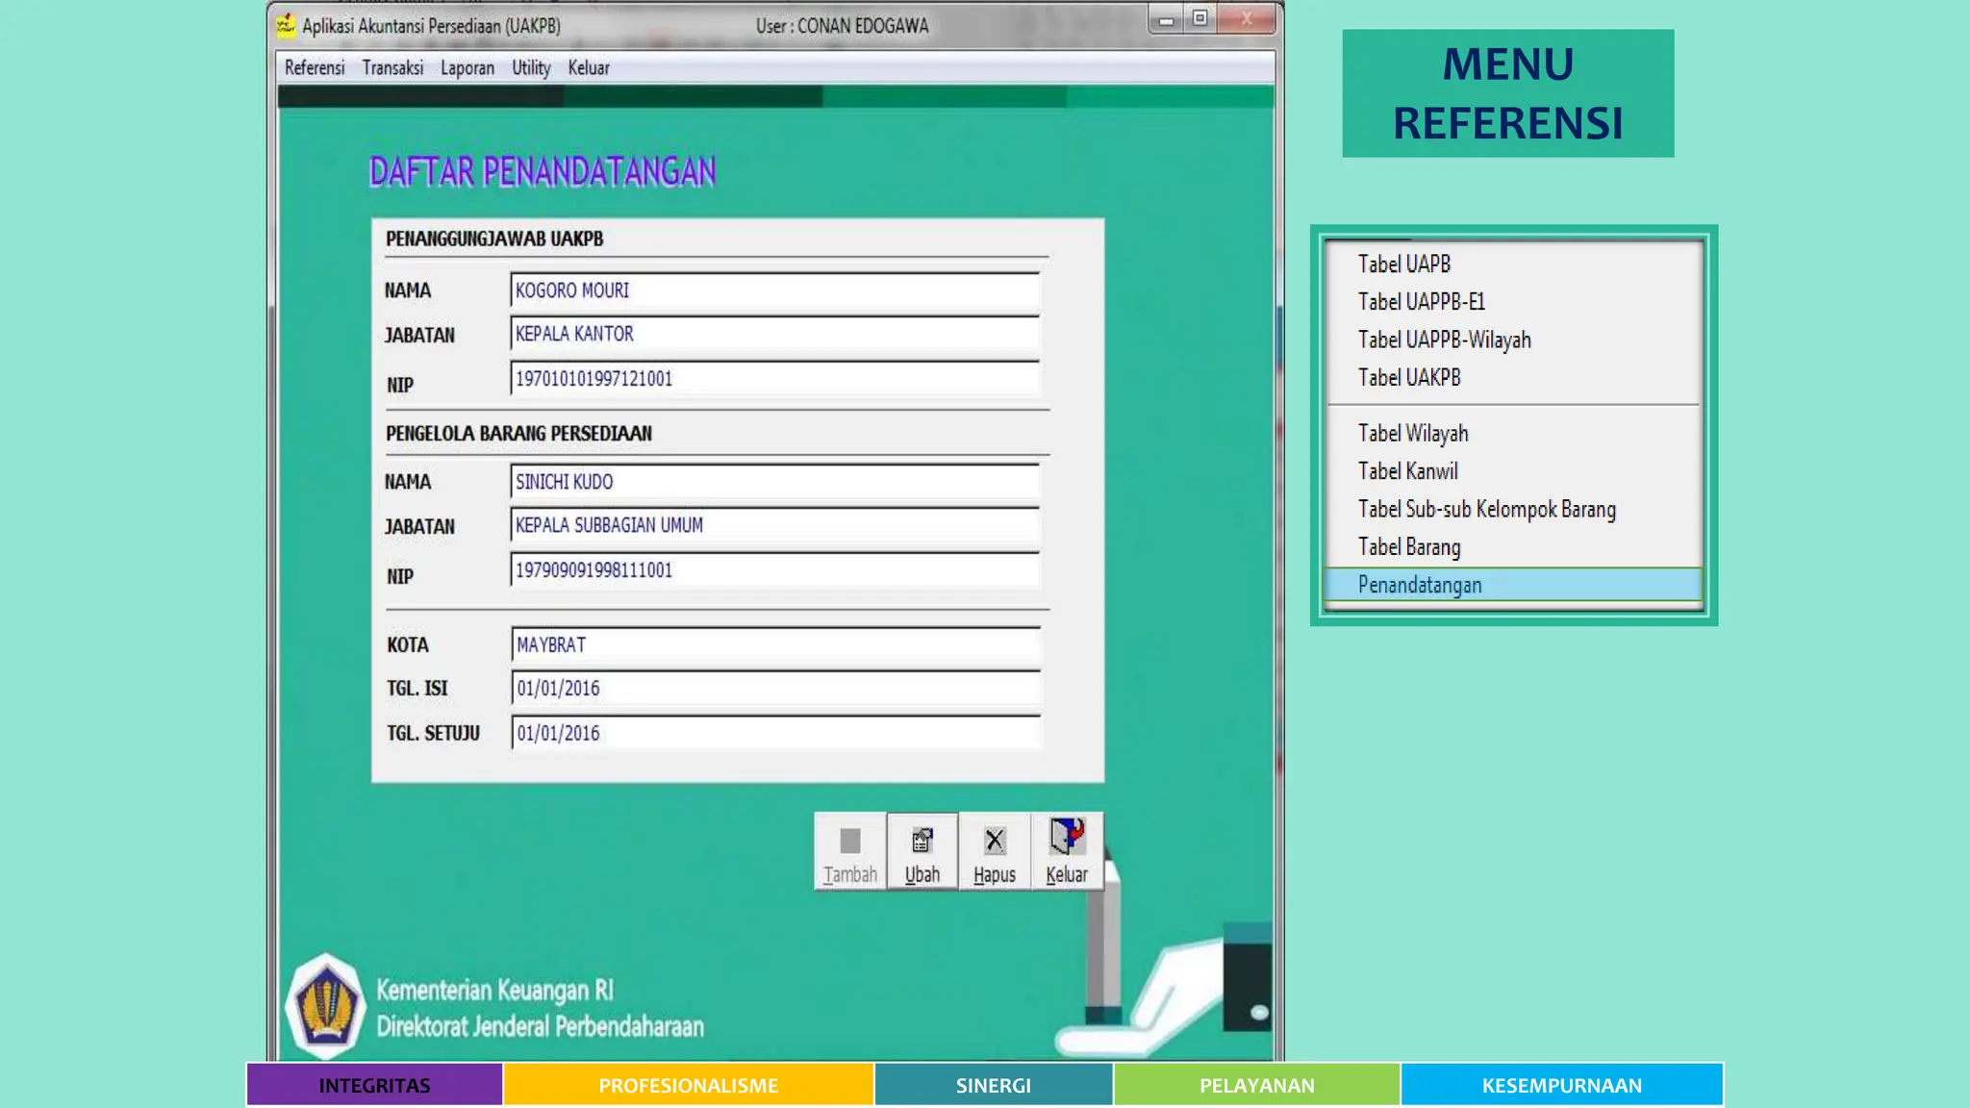
Task: Click JABATAN field with KEPALA SUBBAGIAN UMUM
Action: (774, 526)
